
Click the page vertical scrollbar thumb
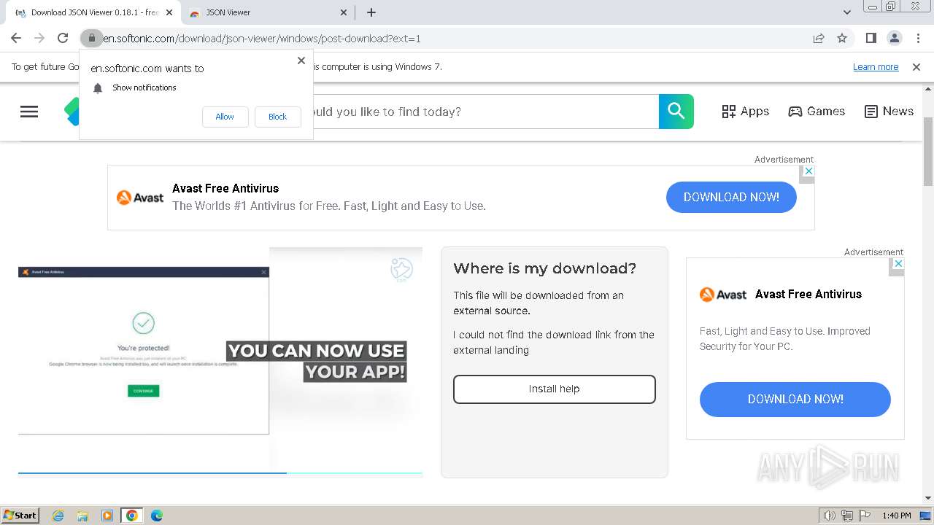click(x=928, y=151)
